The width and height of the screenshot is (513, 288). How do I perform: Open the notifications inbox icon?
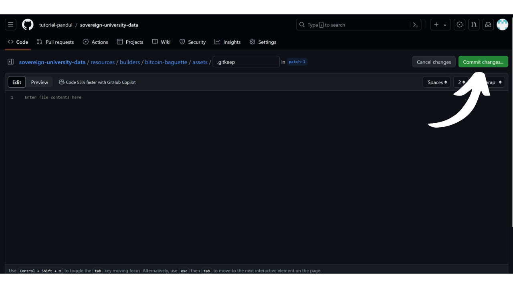(x=488, y=25)
